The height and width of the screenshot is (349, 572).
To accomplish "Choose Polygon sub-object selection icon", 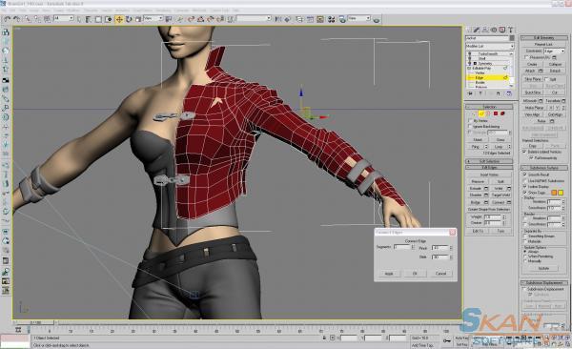I will click(x=496, y=113).
